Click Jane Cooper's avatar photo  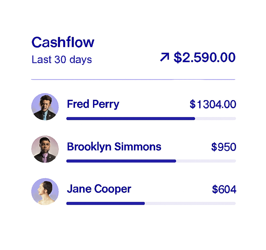click(x=45, y=192)
